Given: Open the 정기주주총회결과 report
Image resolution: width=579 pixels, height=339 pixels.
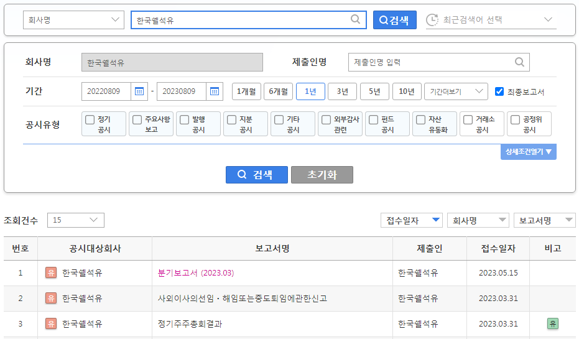Looking at the screenshot, I should [190, 324].
